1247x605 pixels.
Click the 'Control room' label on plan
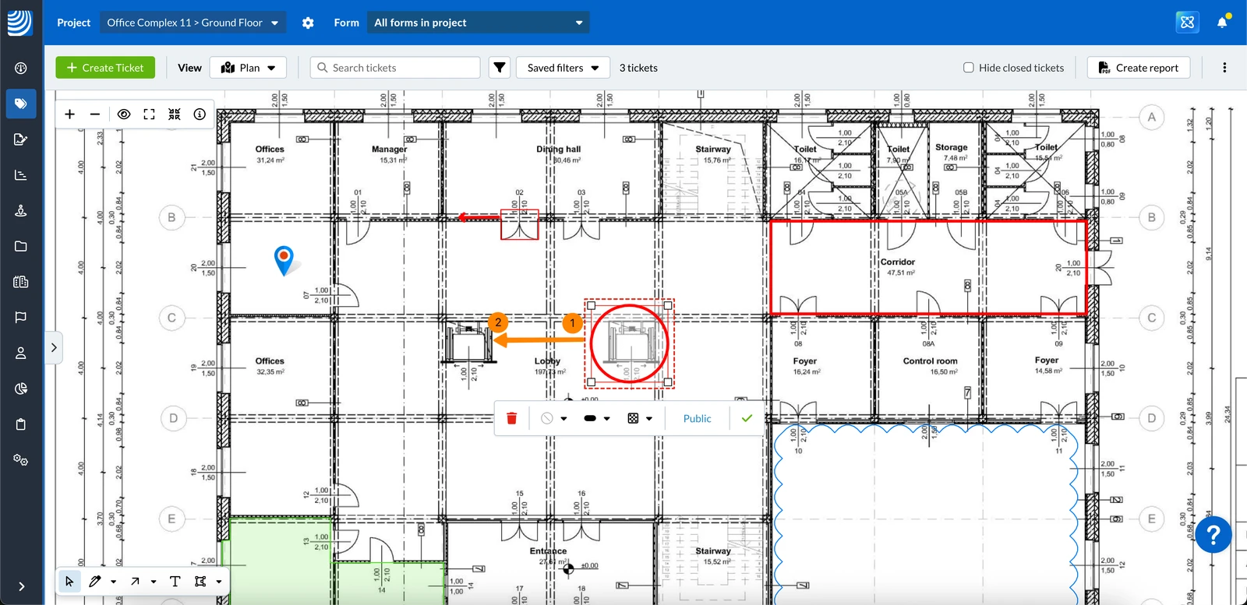[930, 361]
